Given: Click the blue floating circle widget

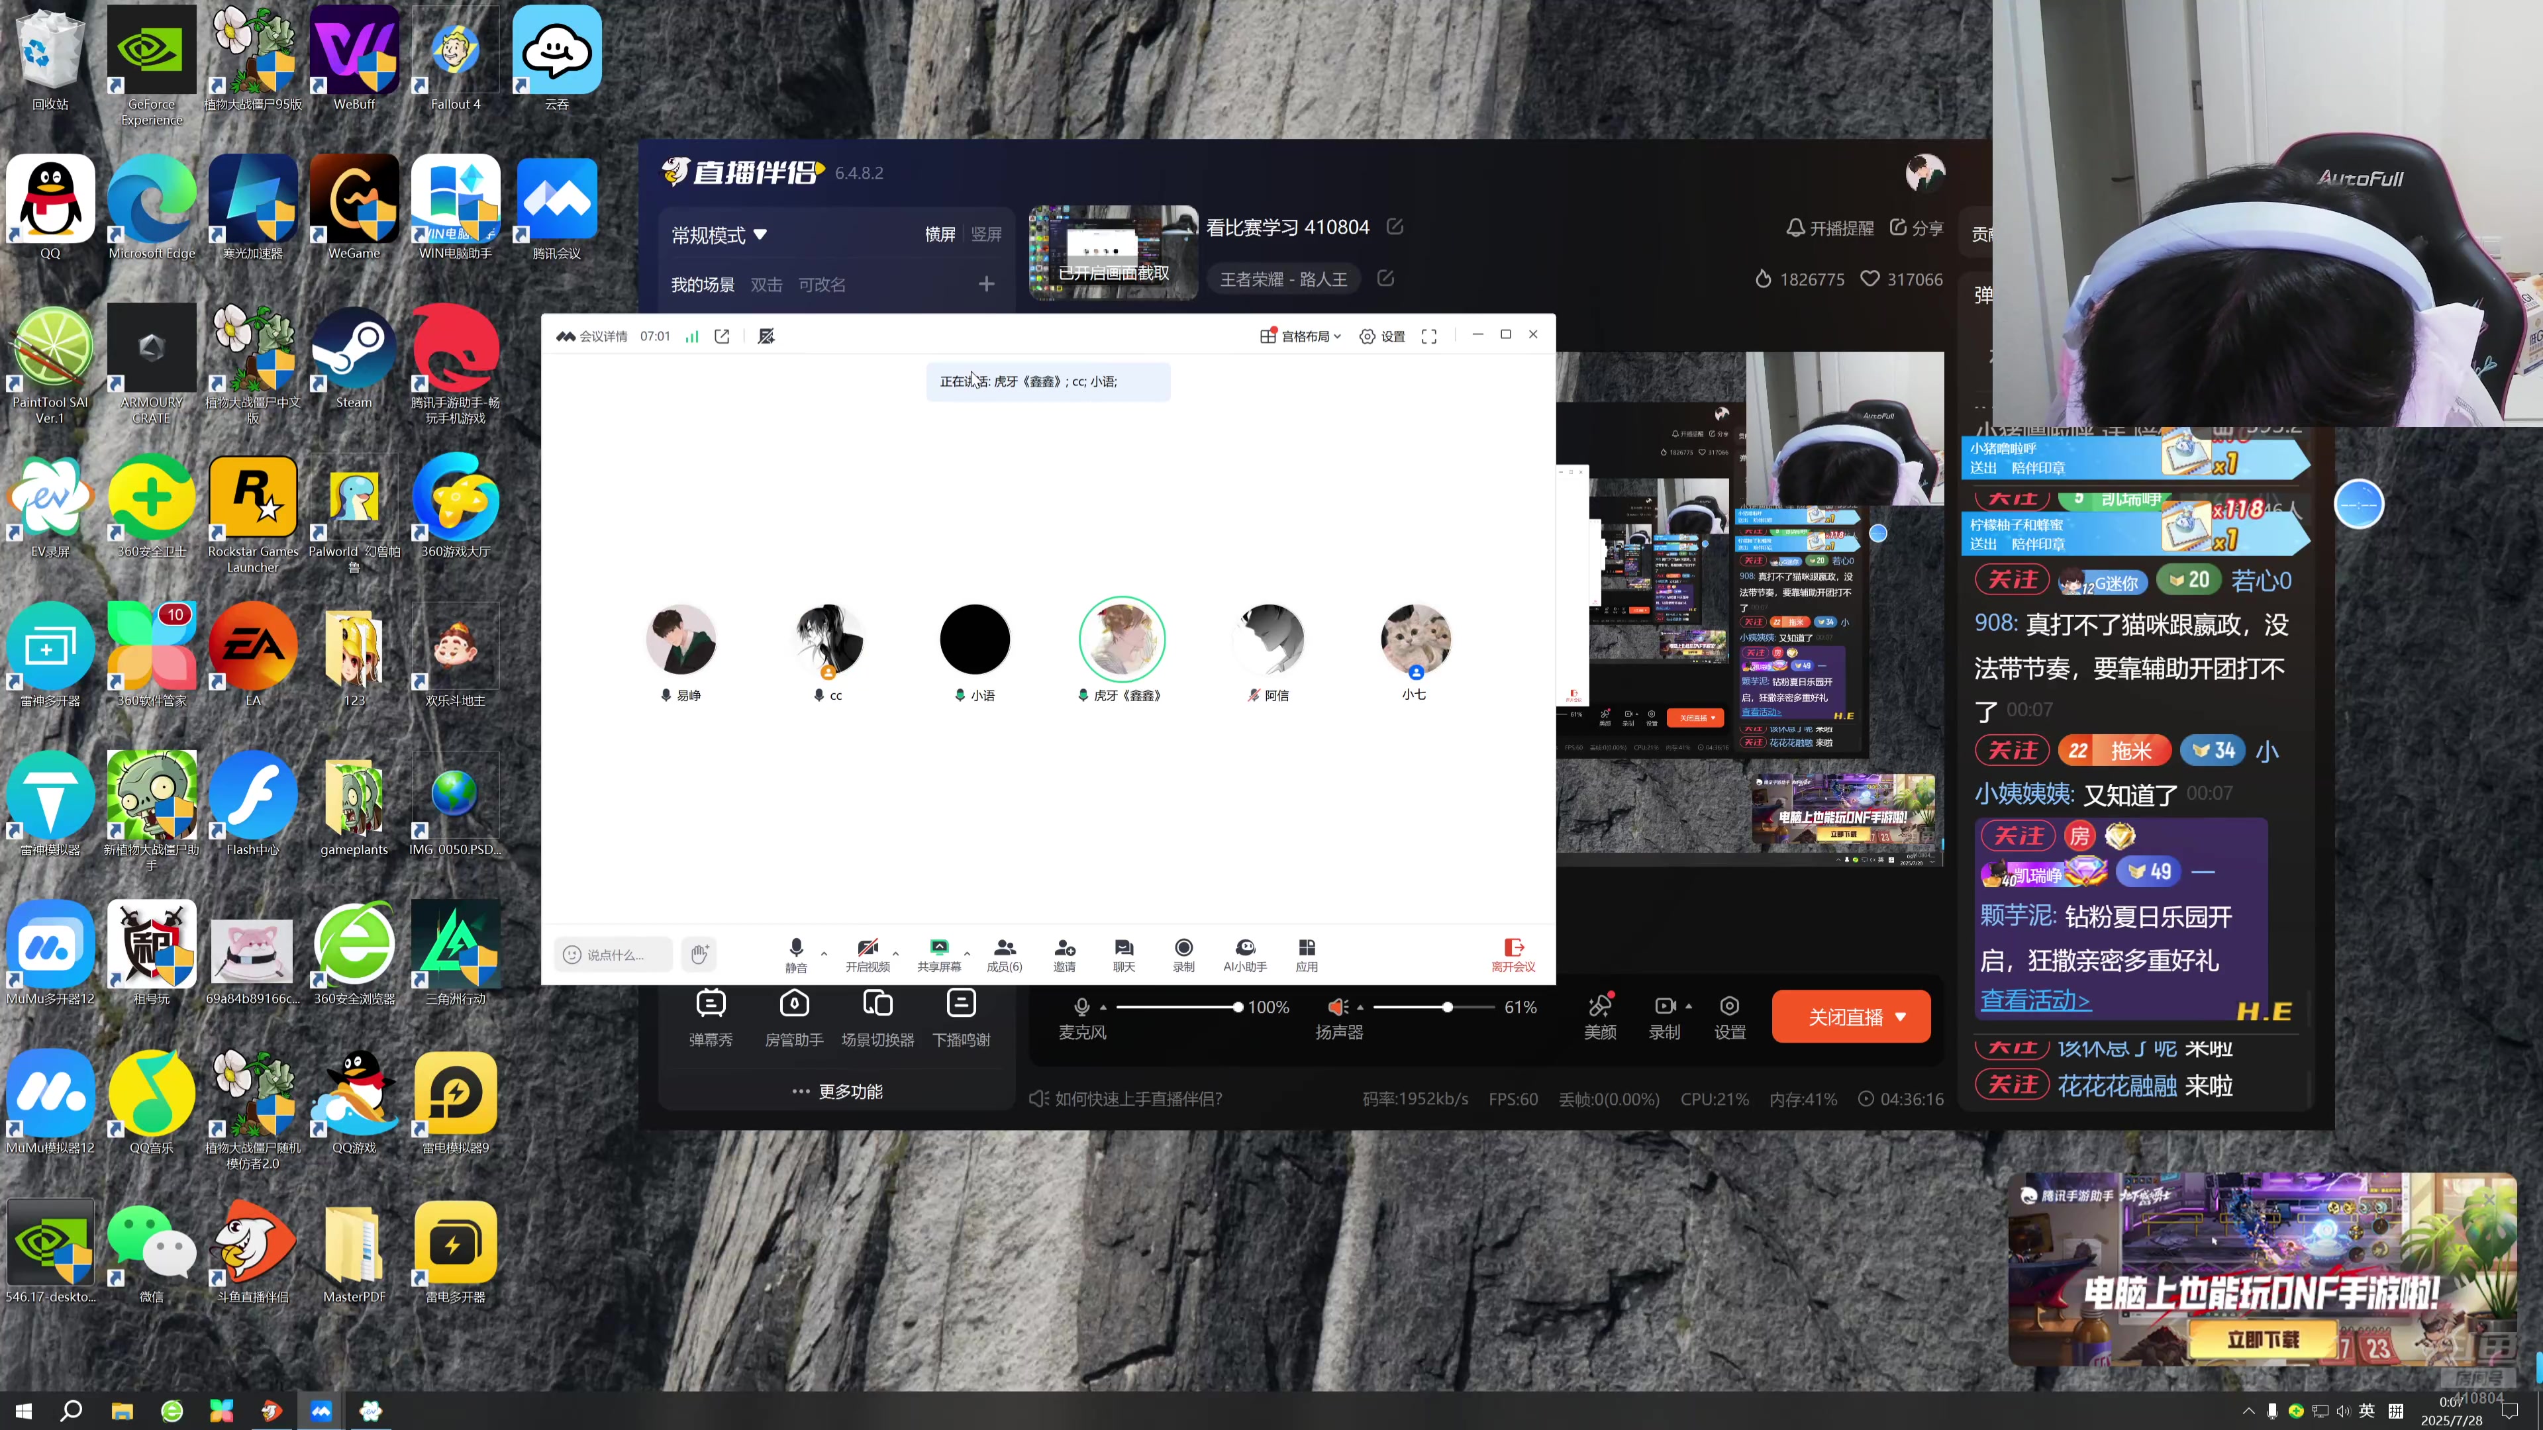Looking at the screenshot, I should [2360, 504].
